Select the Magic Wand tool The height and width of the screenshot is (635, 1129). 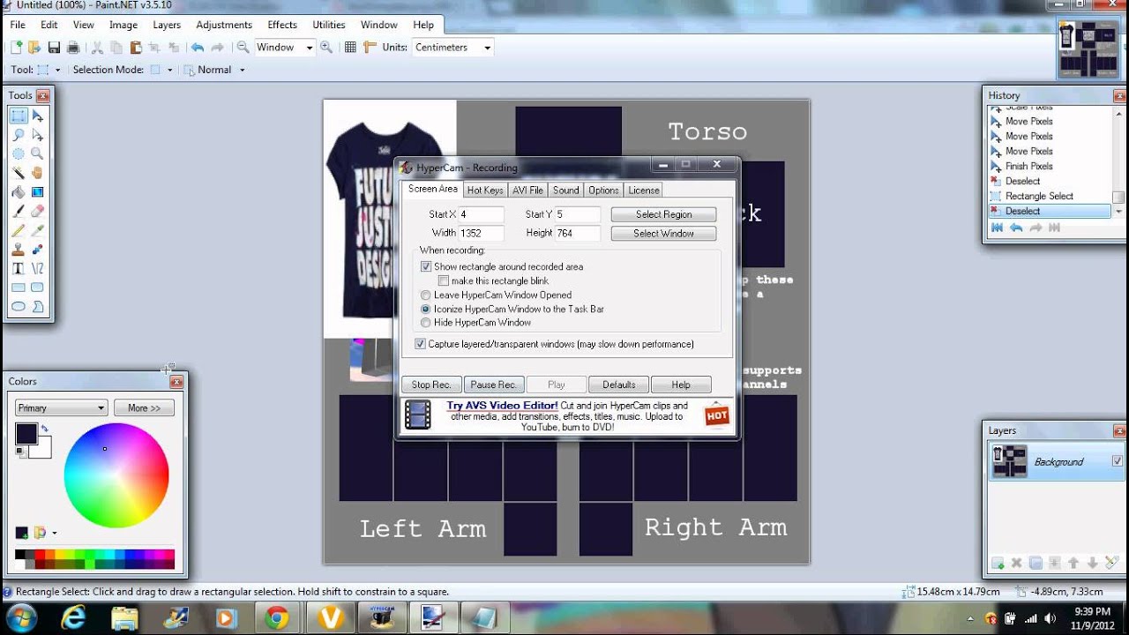coord(18,173)
